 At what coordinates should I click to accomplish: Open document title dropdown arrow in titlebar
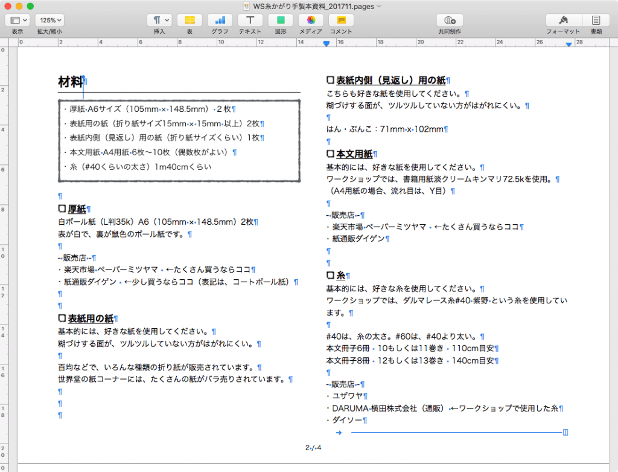(x=379, y=6)
